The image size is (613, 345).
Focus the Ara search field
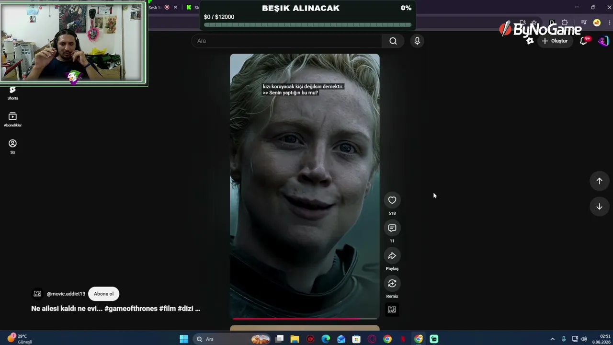(287, 41)
